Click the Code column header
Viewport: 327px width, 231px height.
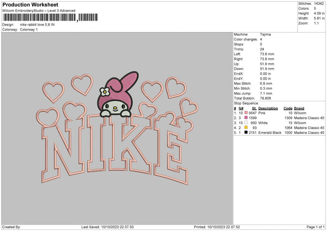288,108
